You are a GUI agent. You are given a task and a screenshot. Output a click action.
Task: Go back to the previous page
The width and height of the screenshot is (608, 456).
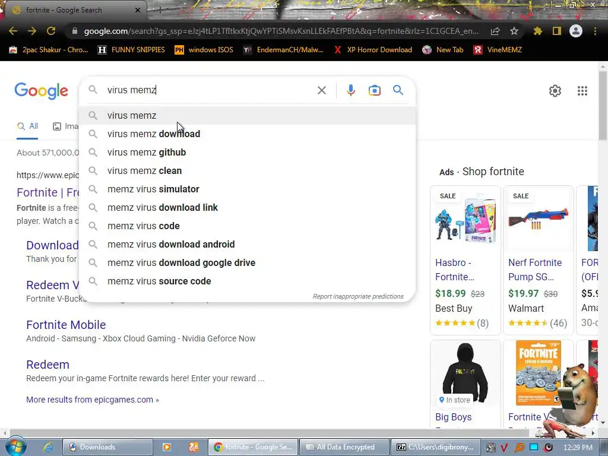pos(13,31)
